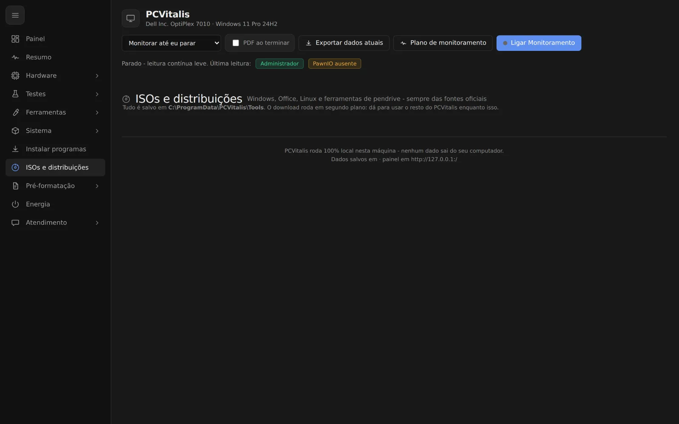Open the Instalar programas menu item
Image resolution: width=679 pixels, height=424 pixels.
pos(56,149)
